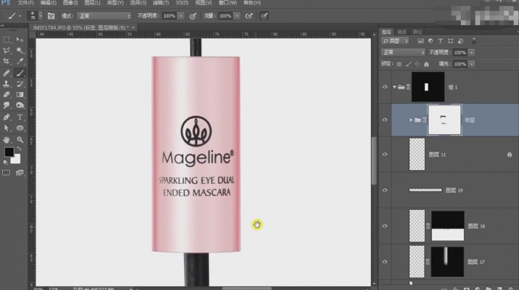The height and width of the screenshot is (290, 519).
Task: Toggle lock position
Action: point(417,64)
